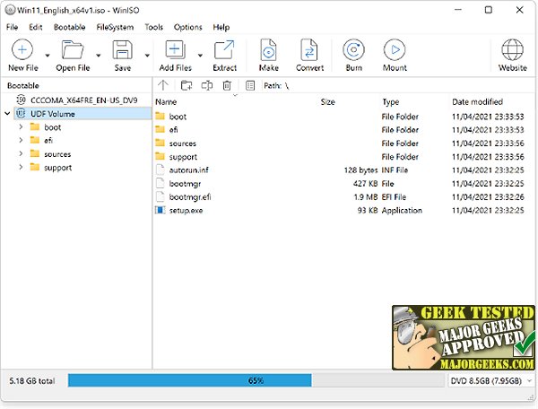Sort list by Date modified column header
538x409 pixels.
coord(477,102)
